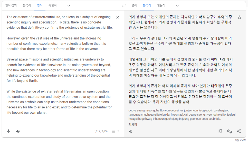248x143 pixels.
Task: Listen to the source text speaker icon
Action: click(x=18, y=131)
